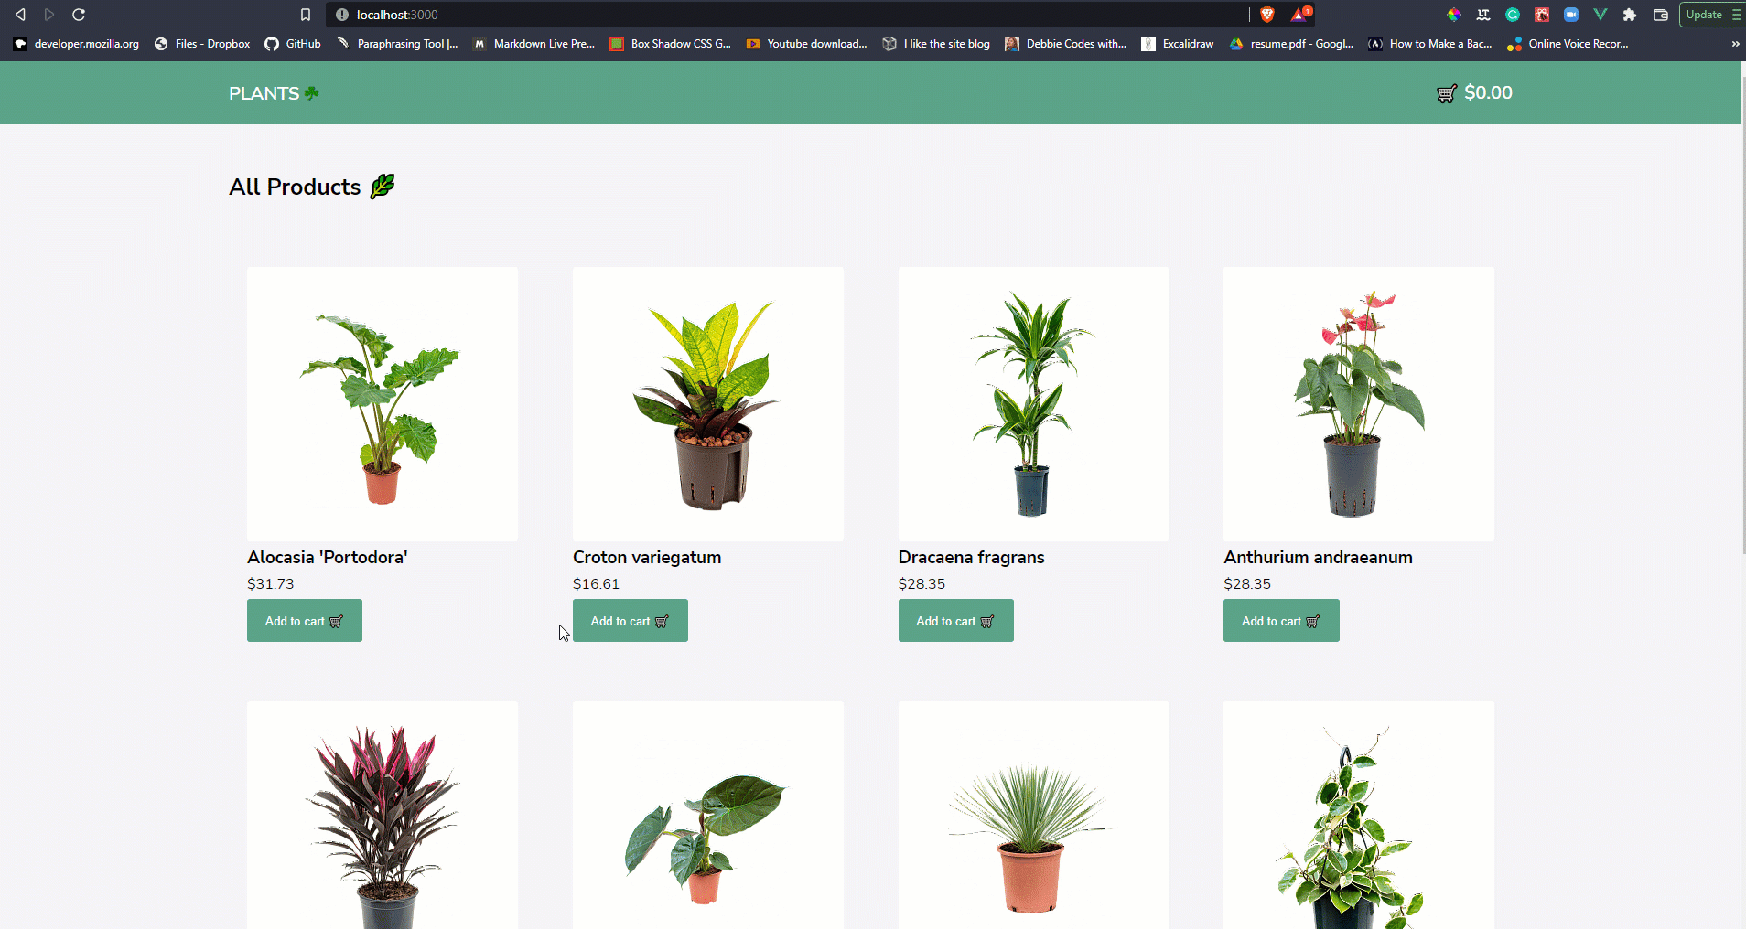Click the Brave Rewards triangle icon
The height and width of the screenshot is (929, 1746).
[1300, 14]
